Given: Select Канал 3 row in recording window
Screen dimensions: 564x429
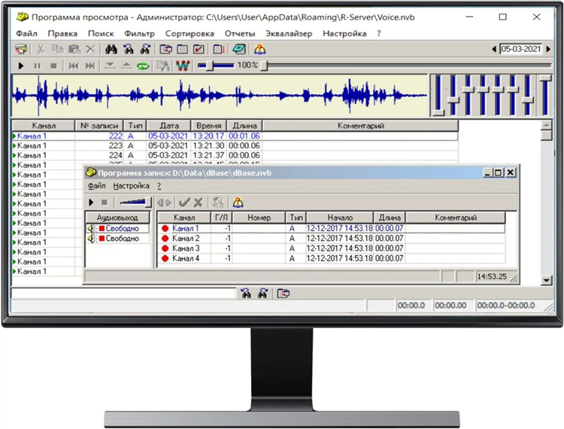Looking at the screenshot, I should click(332, 248).
